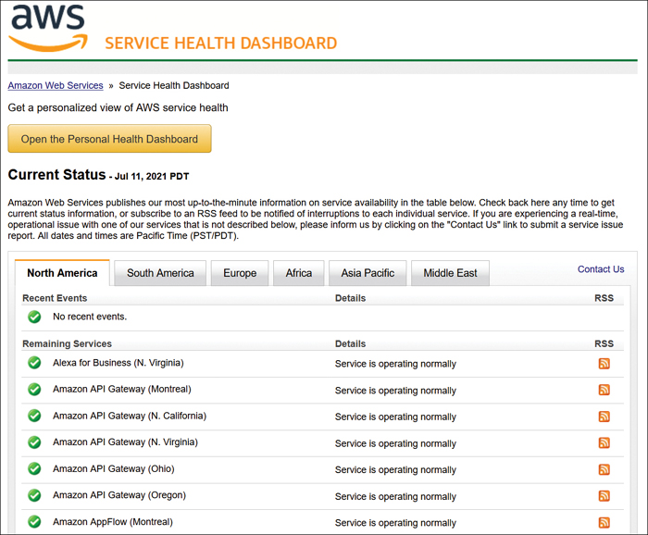The image size is (648, 535).
Task: Click the Contact Us link
Action: [601, 269]
